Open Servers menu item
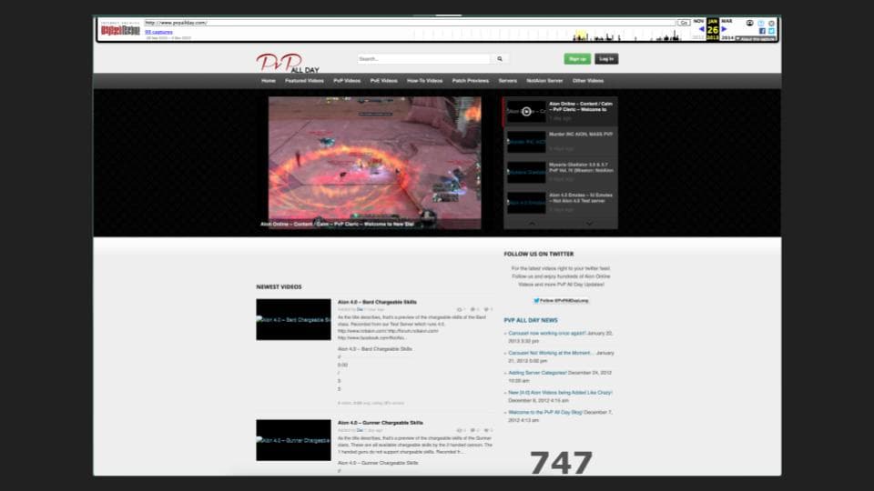The height and width of the screenshot is (491, 874). [x=508, y=81]
